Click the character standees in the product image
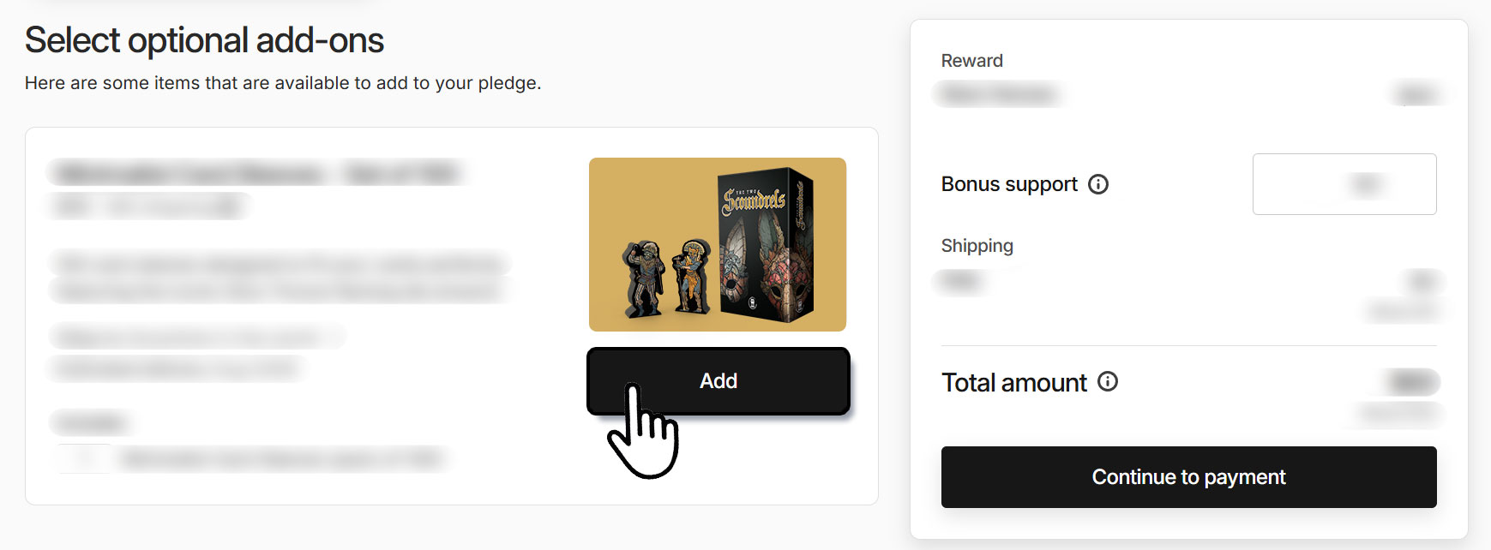This screenshot has height=550, width=1491. coord(668,276)
